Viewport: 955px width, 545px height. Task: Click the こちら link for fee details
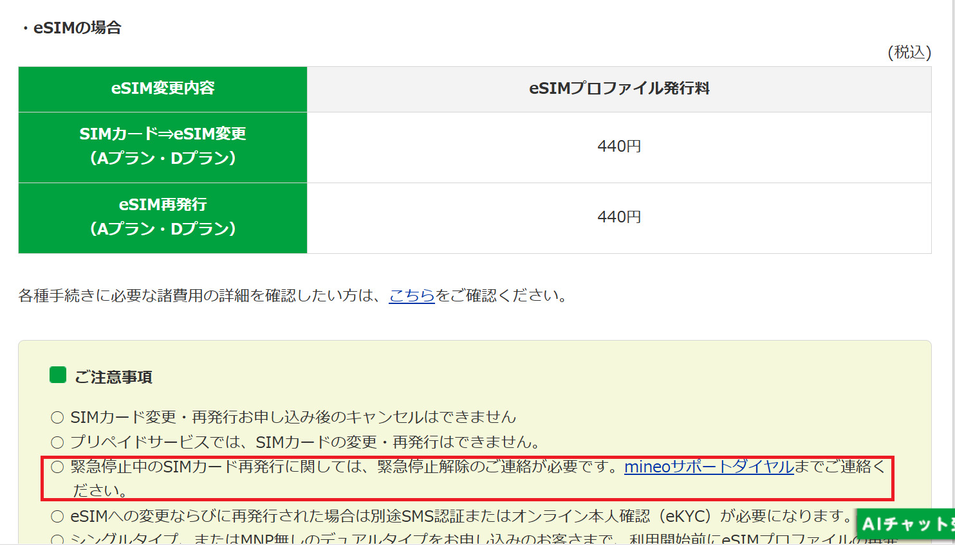point(412,296)
